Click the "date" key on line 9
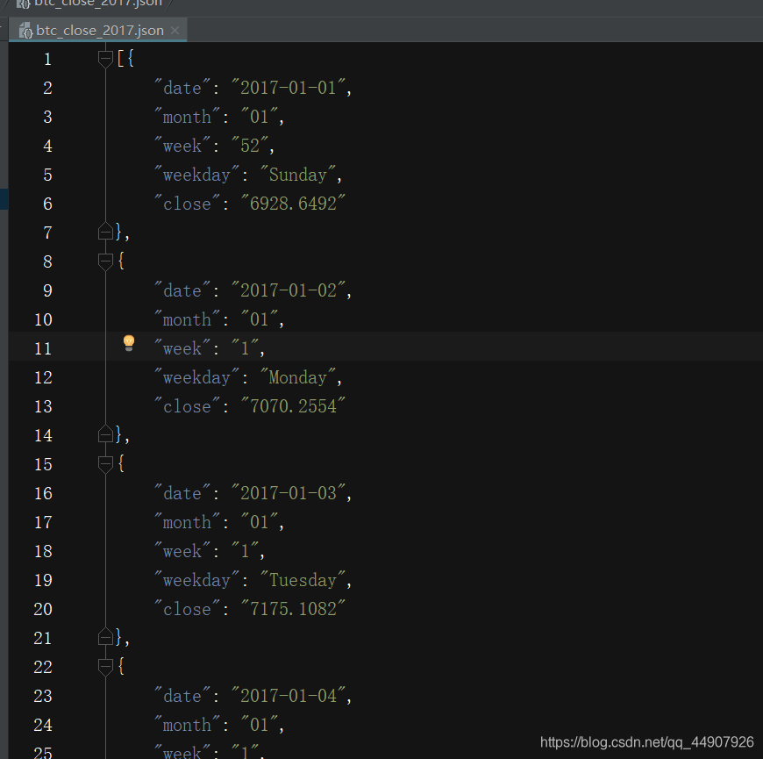 (182, 290)
